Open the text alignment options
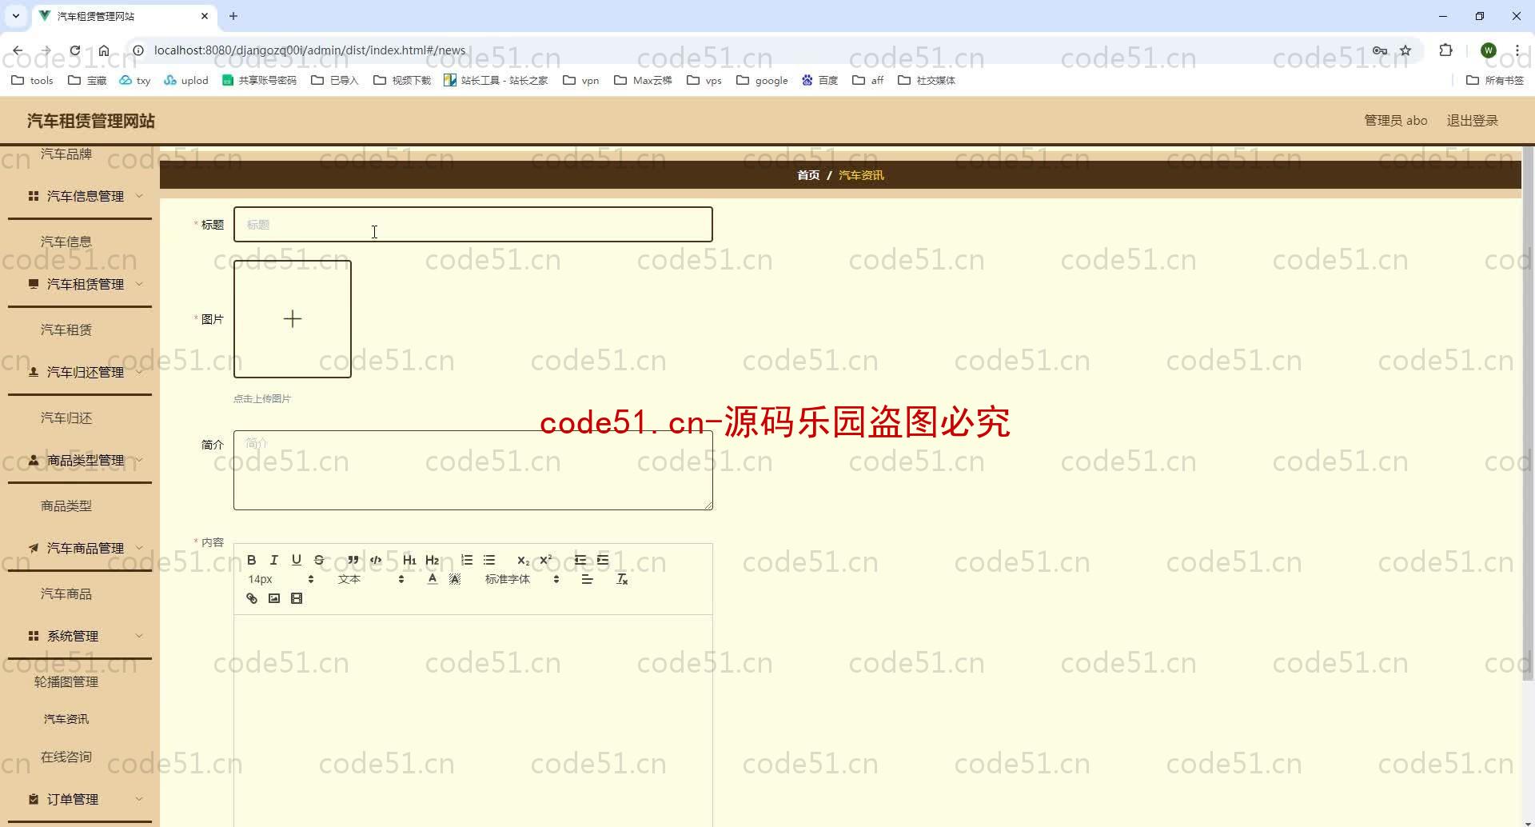 click(587, 579)
